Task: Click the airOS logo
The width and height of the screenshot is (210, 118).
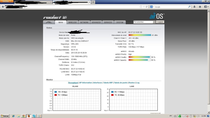Action: coord(157,16)
